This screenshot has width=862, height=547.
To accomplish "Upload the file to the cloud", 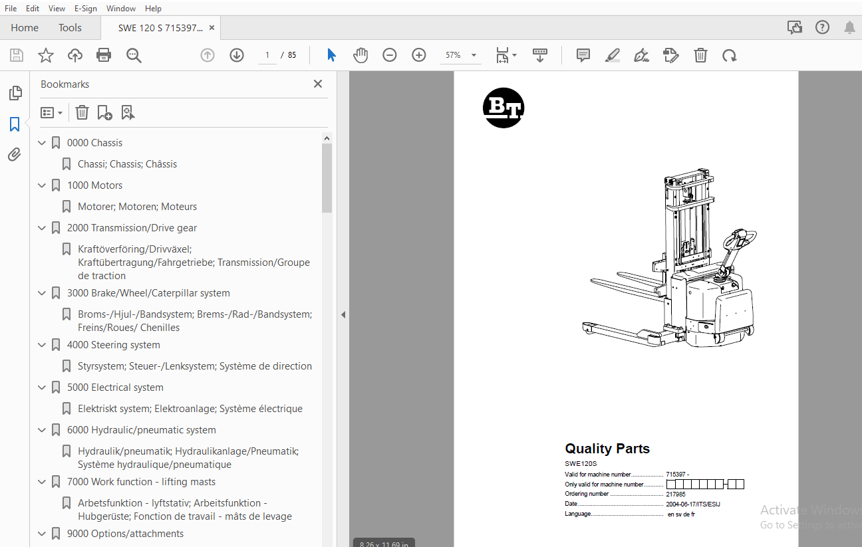I will point(75,55).
